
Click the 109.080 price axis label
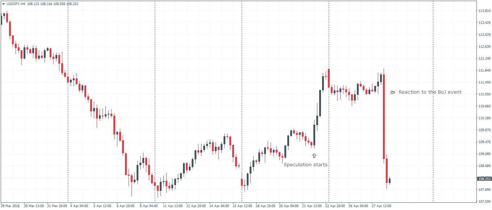[484, 154]
